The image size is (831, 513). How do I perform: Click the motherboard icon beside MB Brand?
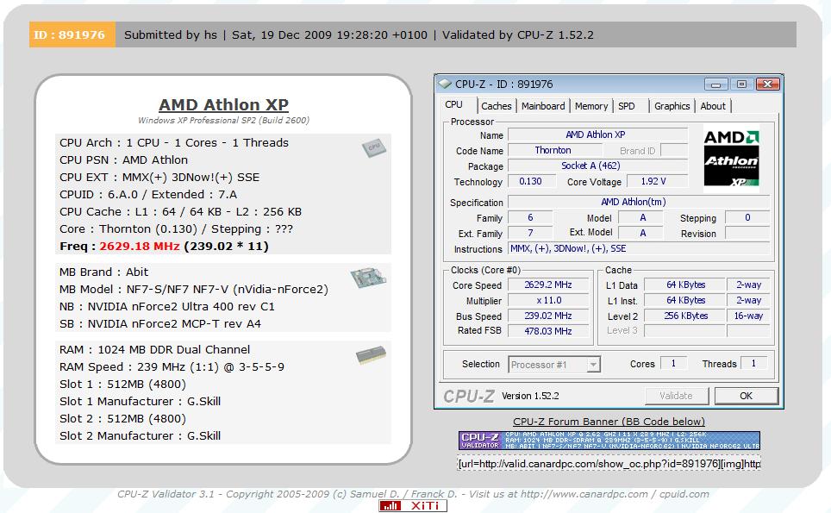pos(368,278)
